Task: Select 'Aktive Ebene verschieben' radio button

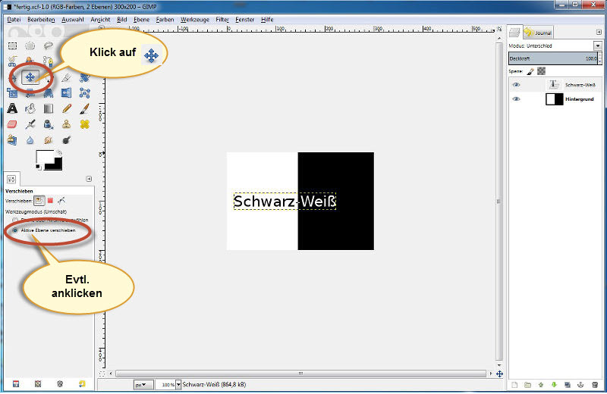Action: 15,230
